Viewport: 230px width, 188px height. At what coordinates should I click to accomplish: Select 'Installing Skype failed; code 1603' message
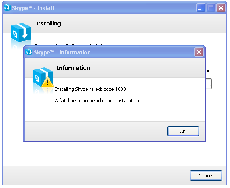pyautogui.click(x=90, y=89)
